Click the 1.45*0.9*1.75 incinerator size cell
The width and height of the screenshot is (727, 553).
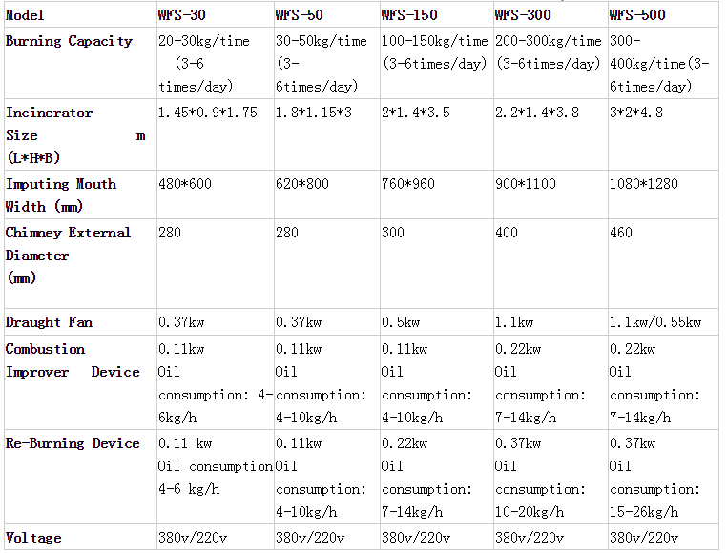coord(208,113)
